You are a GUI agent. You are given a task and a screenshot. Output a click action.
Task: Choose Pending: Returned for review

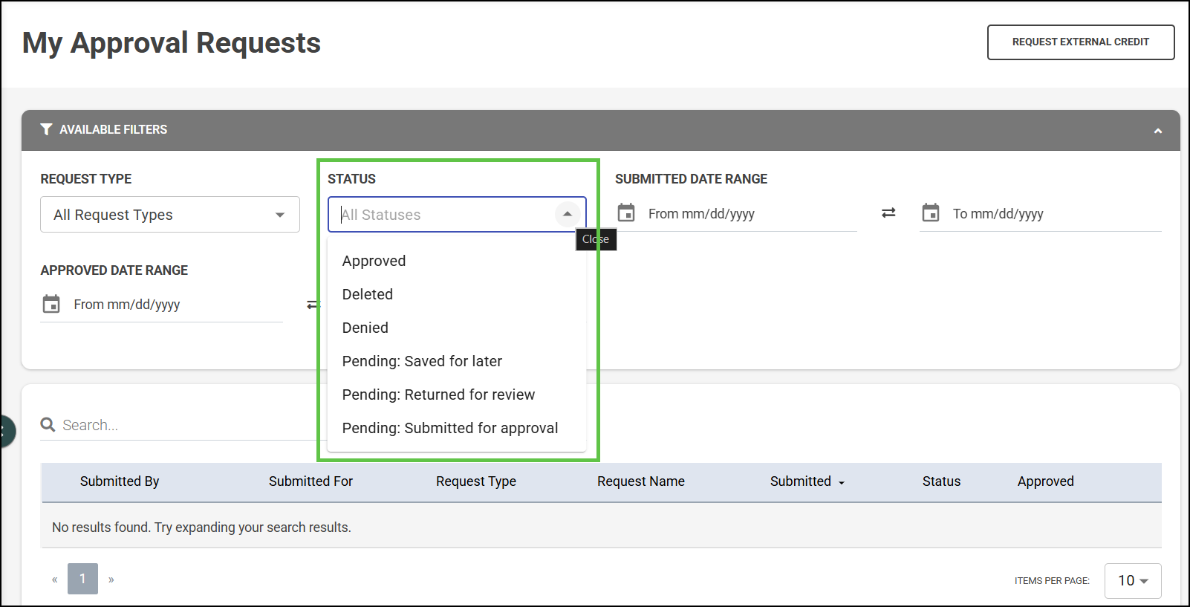[438, 395]
